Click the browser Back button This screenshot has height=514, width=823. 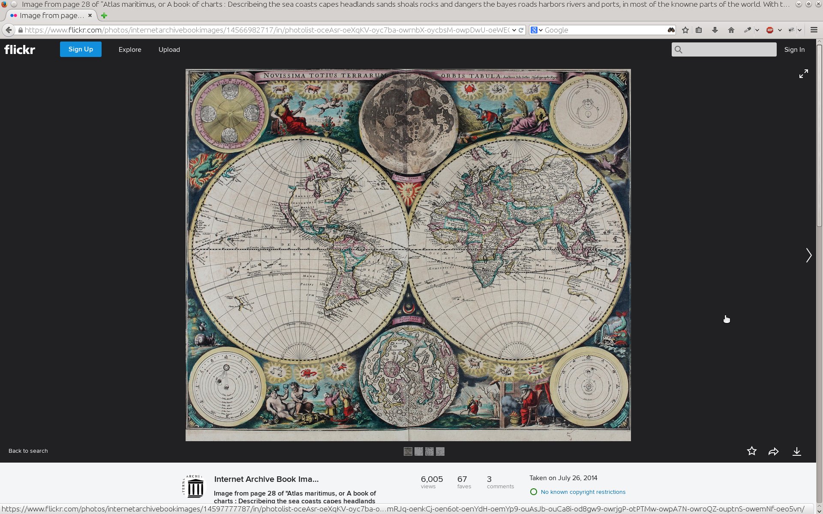9,30
